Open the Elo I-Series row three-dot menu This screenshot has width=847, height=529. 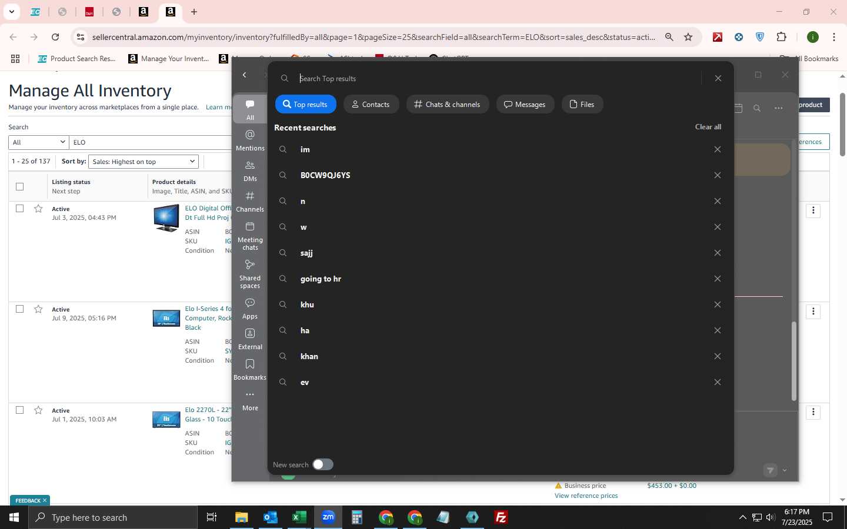tap(813, 312)
